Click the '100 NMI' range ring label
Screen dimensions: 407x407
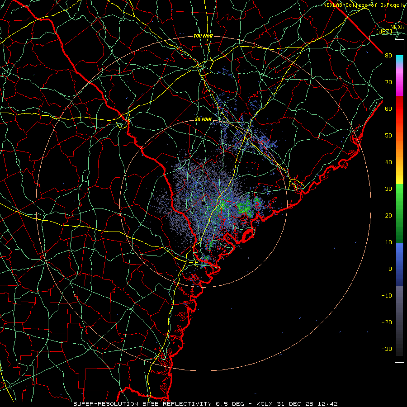point(203,36)
